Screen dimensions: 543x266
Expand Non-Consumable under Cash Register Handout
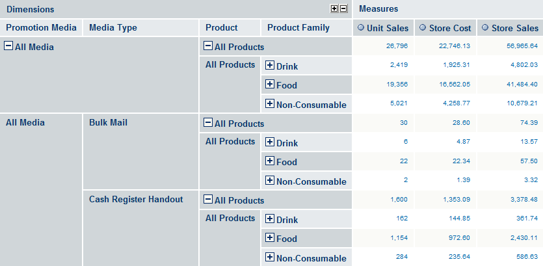270,257
